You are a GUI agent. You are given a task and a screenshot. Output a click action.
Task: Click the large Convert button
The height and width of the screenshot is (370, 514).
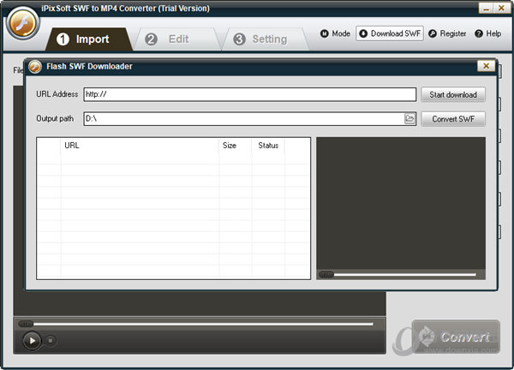pos(456,337)
